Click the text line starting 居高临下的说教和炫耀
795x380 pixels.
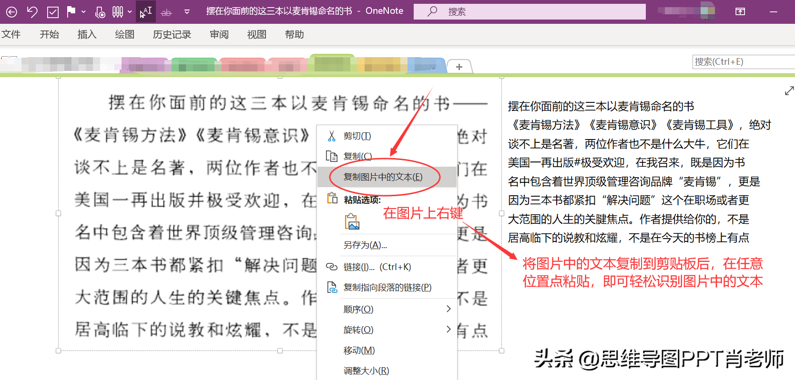[x=628, y=238]
